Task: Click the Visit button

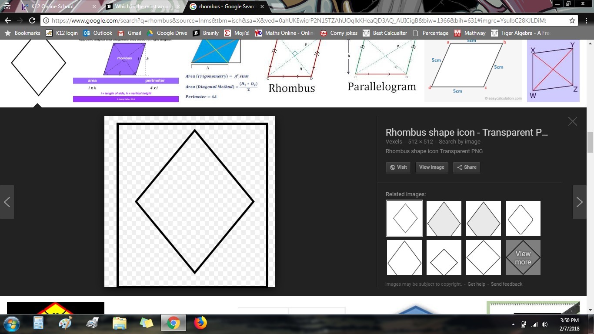Action: (398, 167)
